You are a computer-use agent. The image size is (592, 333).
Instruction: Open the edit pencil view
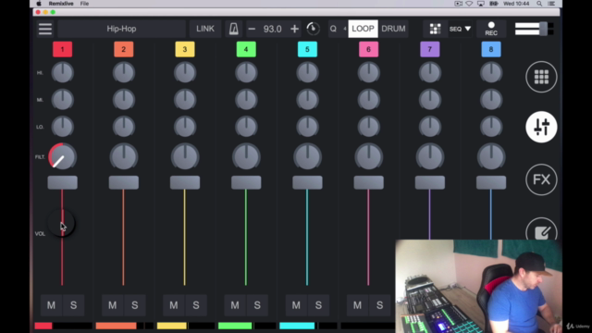[541, 229]
